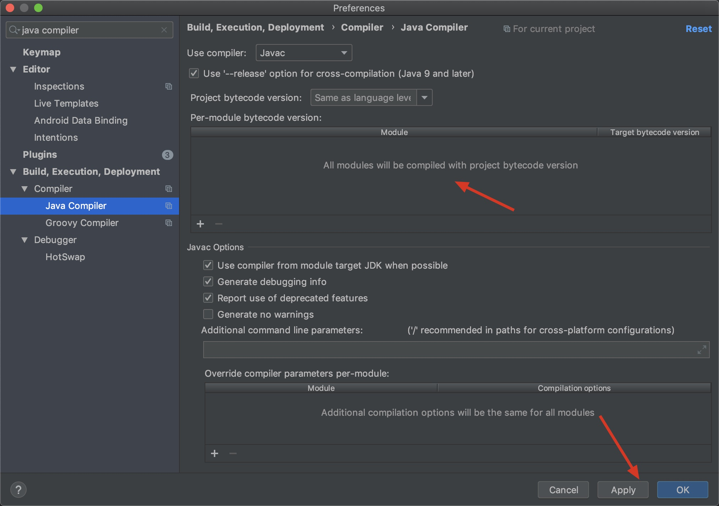Open the Keymap settings page
The width and height of the screenshot is (719, 506).
pos(42,52)
